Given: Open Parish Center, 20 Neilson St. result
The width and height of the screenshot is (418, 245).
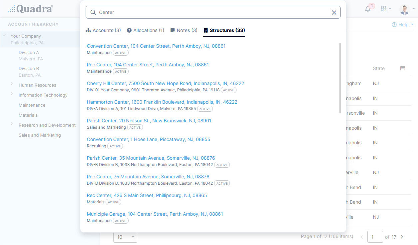Looking at the screenshot, I should pyautogui.click(x=149, y=121).
